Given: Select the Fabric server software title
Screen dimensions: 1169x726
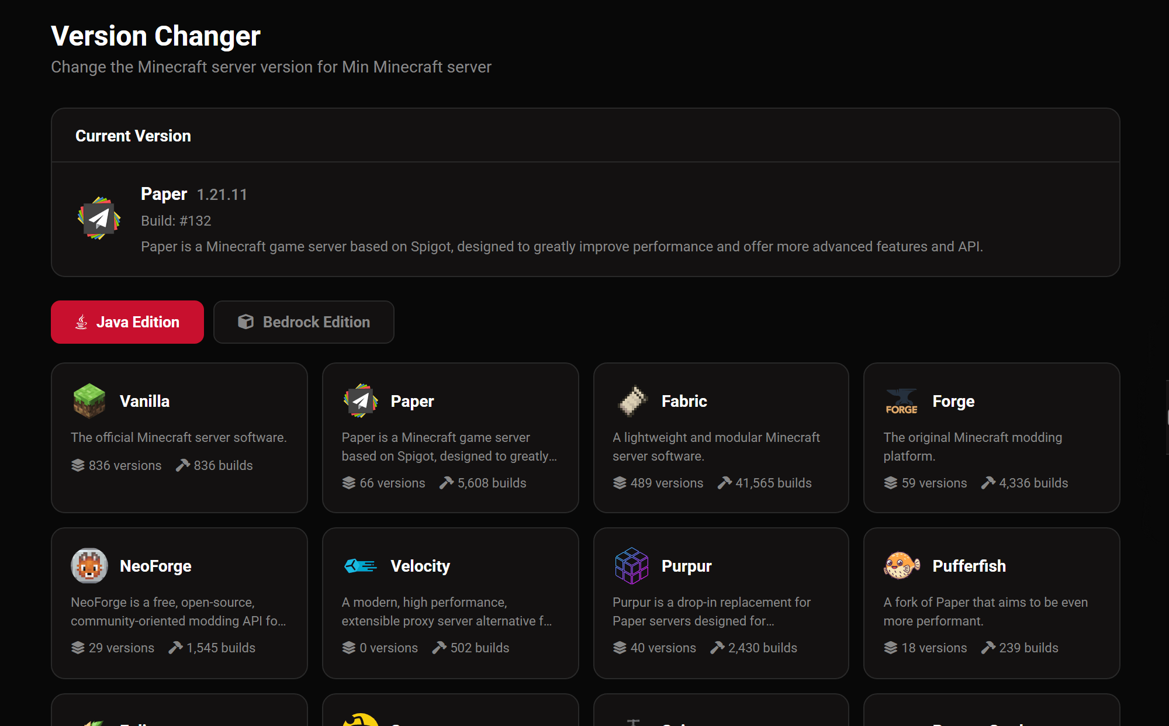Looking at the screenshot, I should coord(684,402).
